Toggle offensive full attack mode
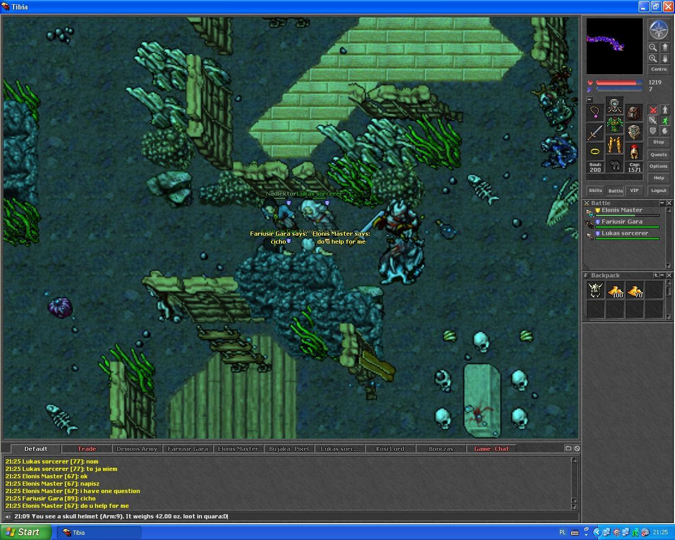 pyautogui.click(x=653, y=110)
